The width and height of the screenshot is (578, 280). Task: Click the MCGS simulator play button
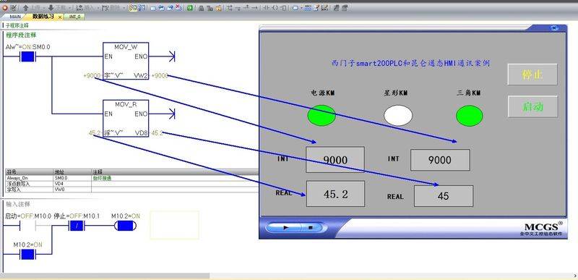(286, 228)
